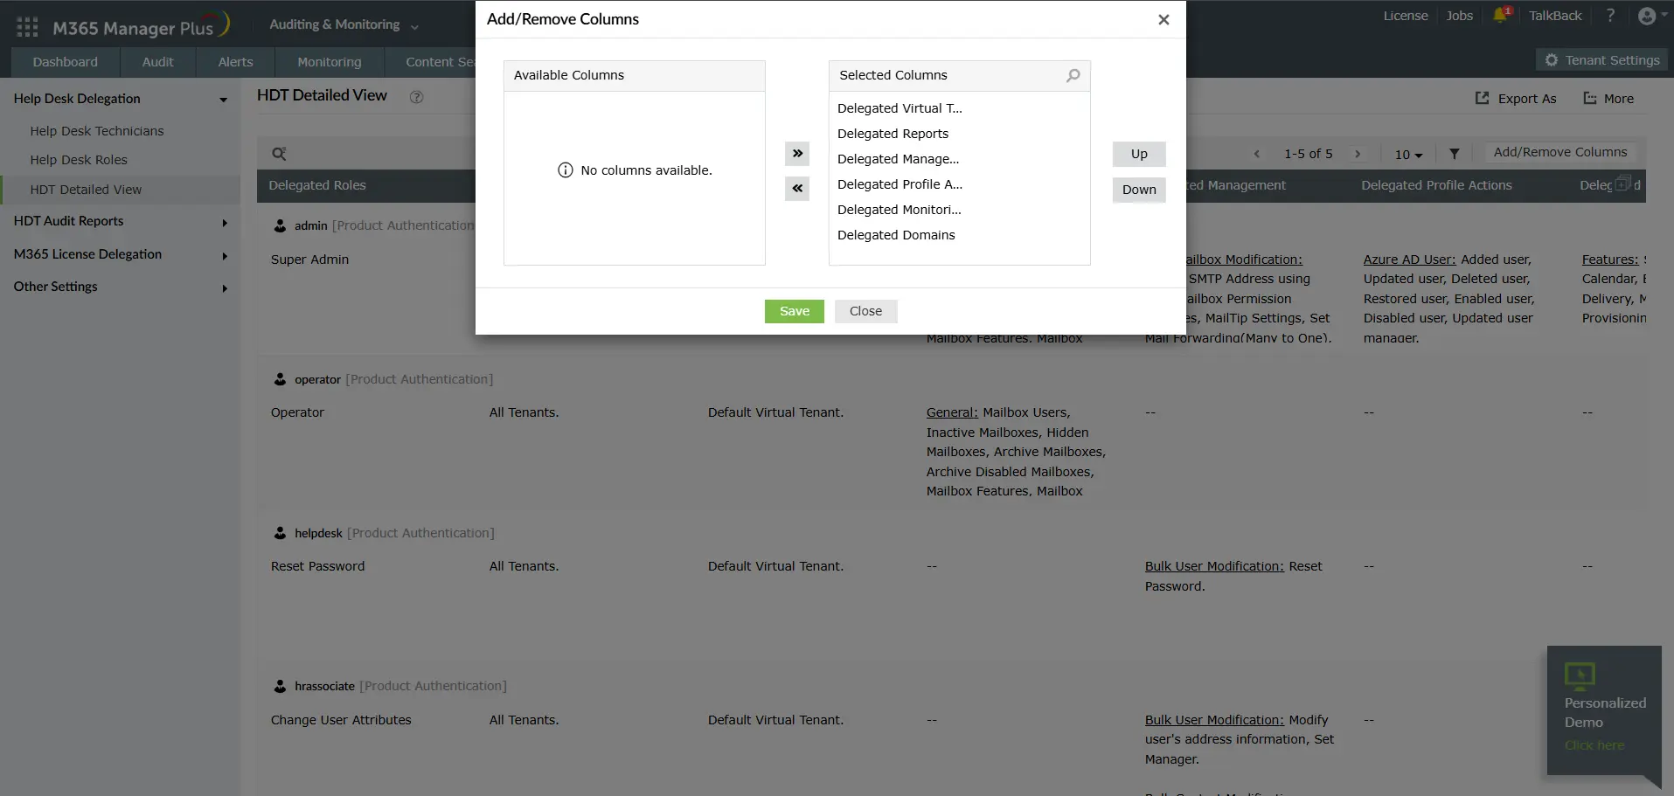
Task: Switch to the Alerts tab
Action: 235,62
